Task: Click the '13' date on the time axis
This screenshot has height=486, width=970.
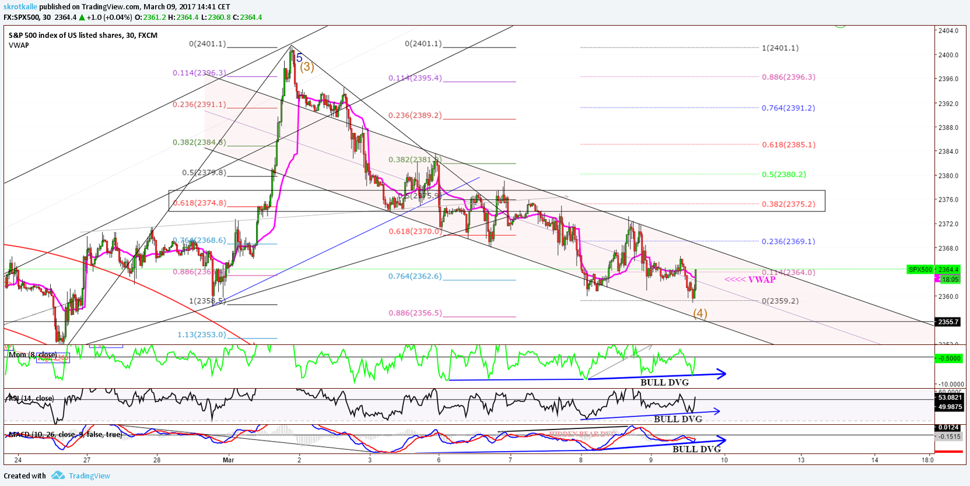Action: click(801, 460)
